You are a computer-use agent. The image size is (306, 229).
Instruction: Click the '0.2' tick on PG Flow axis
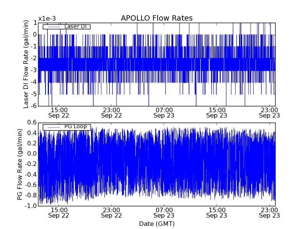pyautogui.click(x=32, y=144)
